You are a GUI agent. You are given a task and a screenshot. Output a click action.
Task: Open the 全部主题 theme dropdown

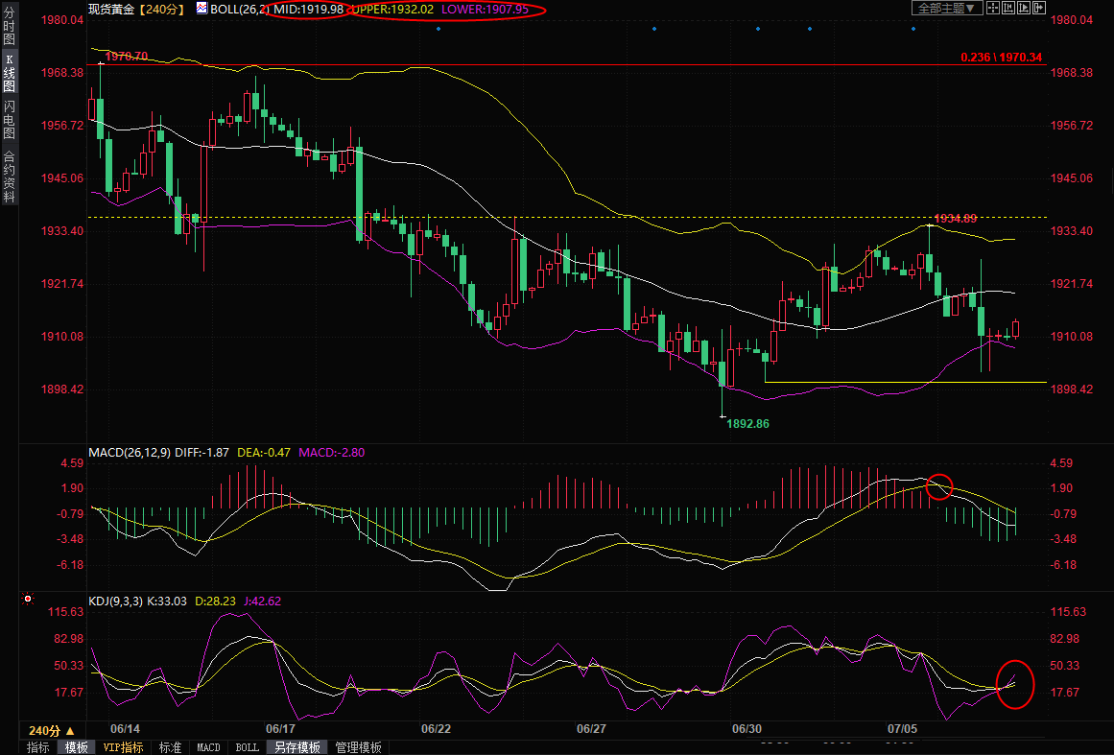pyautogui.click(x=946, y=8)
